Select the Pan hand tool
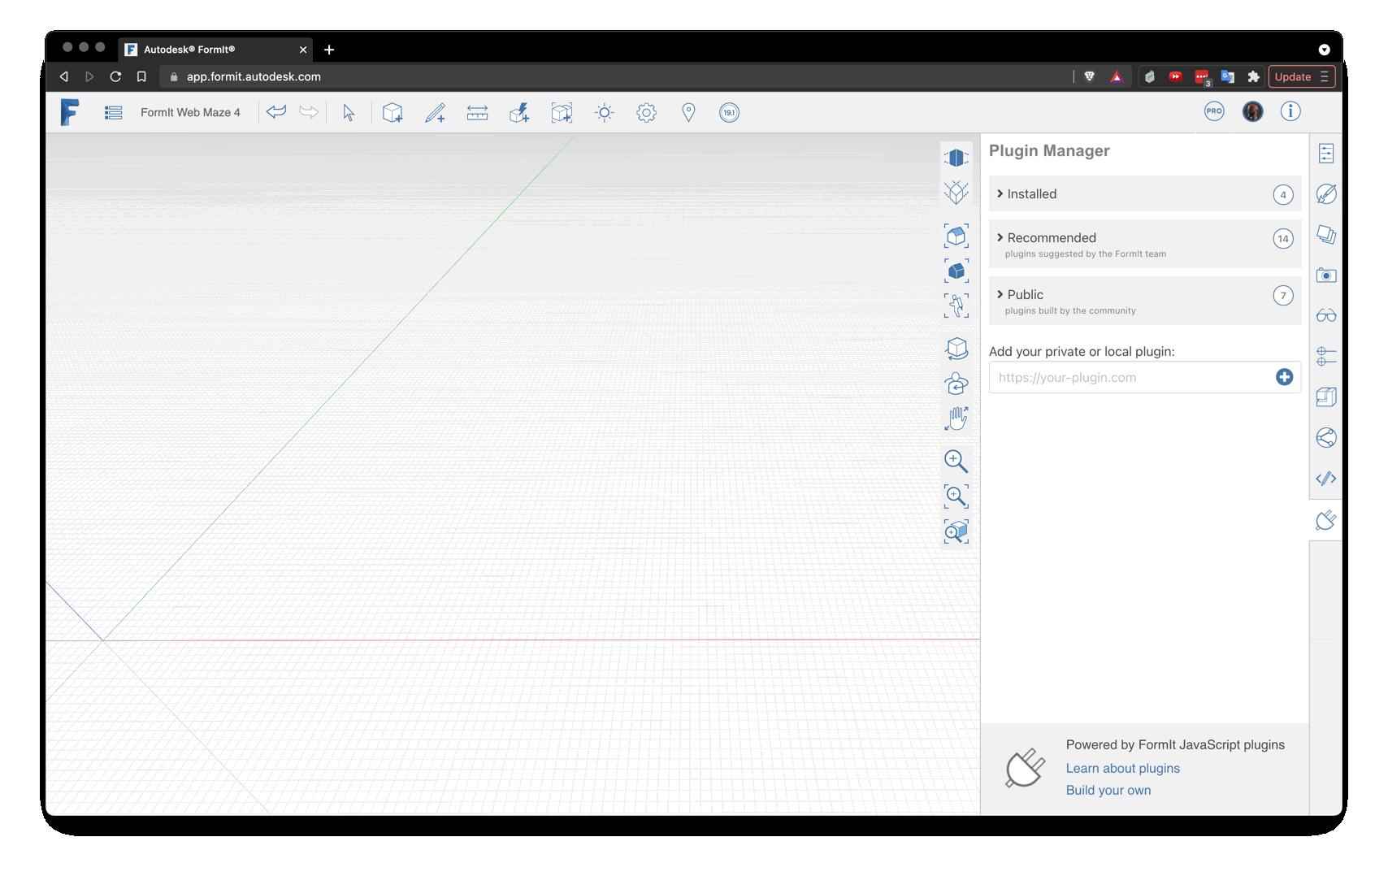 (x=956, y=418)
